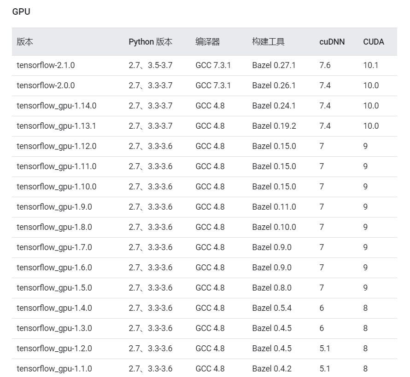Screen dimensions: 410x377
Task: Click the tensorflow_gpu-1.14.0 cell
Action: point(57,106)
